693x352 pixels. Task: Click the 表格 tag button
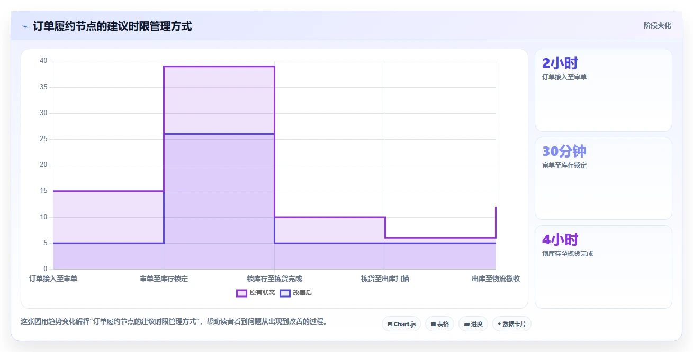coord(439,324)
